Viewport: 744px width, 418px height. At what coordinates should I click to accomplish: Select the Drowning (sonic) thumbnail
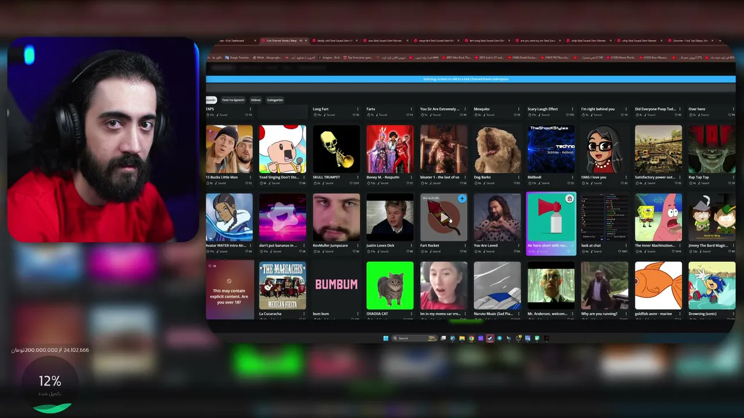click(x=712, y=286)
